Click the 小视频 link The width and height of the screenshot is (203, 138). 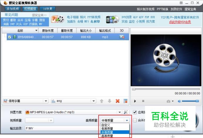tap(140, 21)
